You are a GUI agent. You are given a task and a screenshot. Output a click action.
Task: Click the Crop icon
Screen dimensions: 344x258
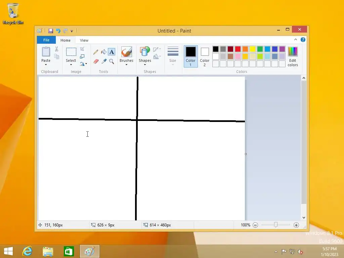coord(82,49)
